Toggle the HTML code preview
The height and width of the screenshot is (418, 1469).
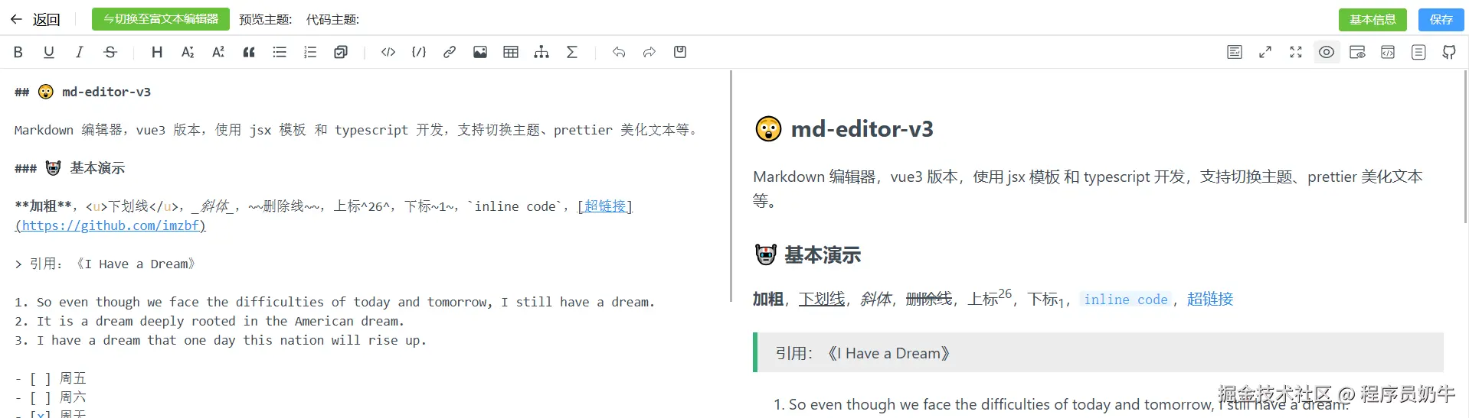[x=1388, y=52]
